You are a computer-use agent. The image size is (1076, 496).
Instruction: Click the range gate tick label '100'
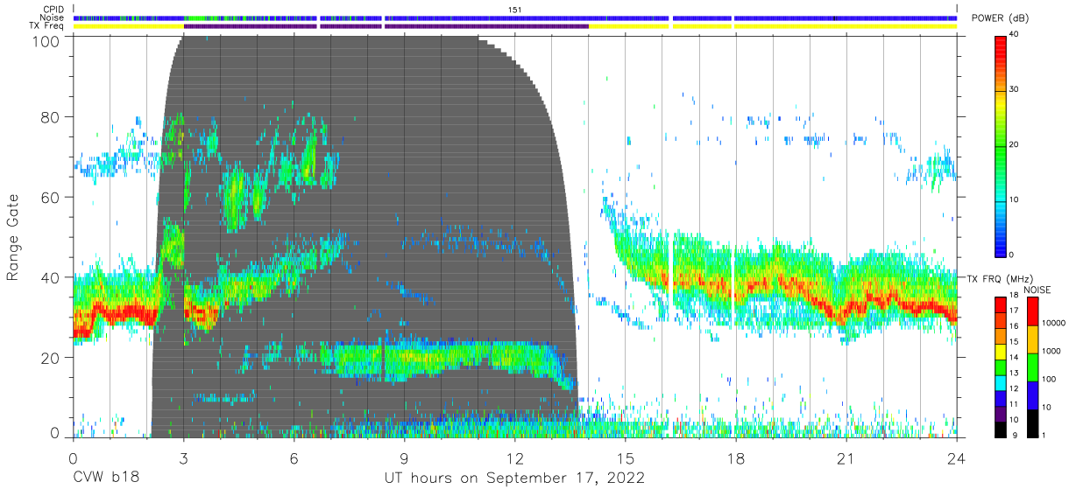[x=47, y=40]
